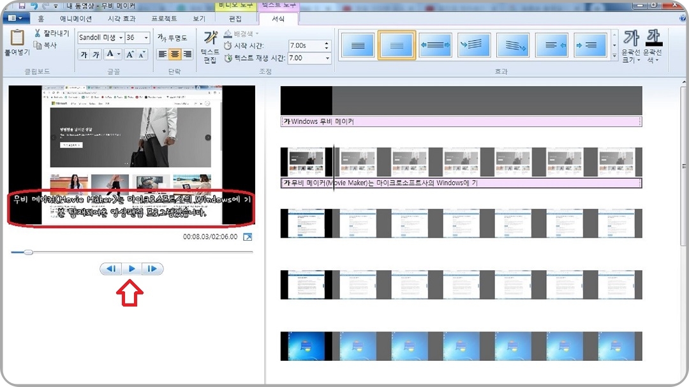Click the preview seek slider handle
The image size is (689, 387).
coord(28,252)
